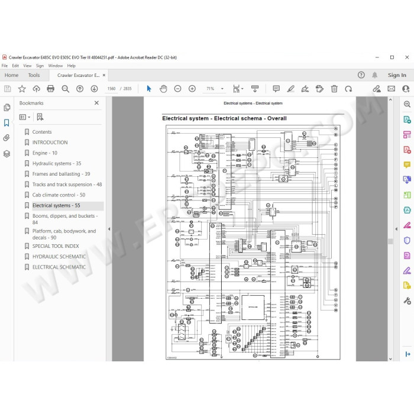414x414 pixels.
Task: Open Bookmarks options dropdown menu
Action: pos(25,117)
